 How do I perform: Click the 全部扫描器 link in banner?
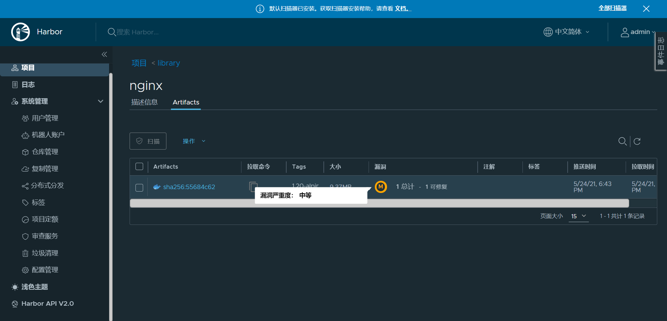pyautogui.click(x=612, y=8)
